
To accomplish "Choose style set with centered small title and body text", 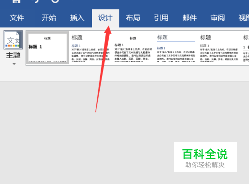I will coord(133,48).
